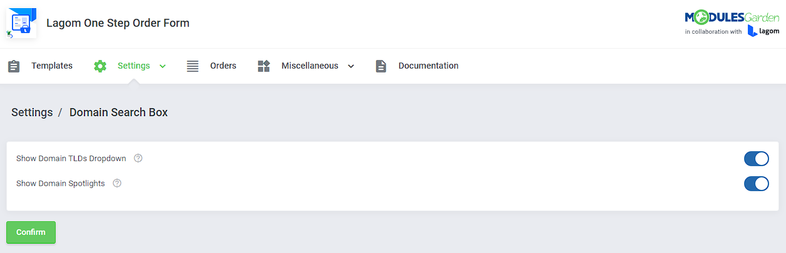Screen dimensions: 786x253
Task: Click the Lagom collaboration logo
Action: click(763, 31)
